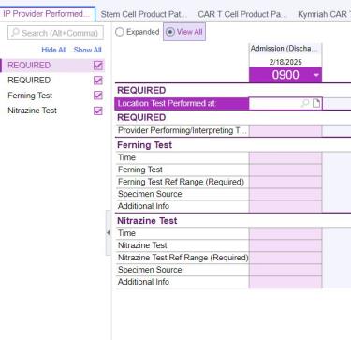Open the 0900 time column dropdown arrow
This screenshot has width=351, height=340.
pos(316,75)
